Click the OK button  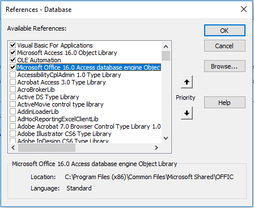click(x=225, y=31)
